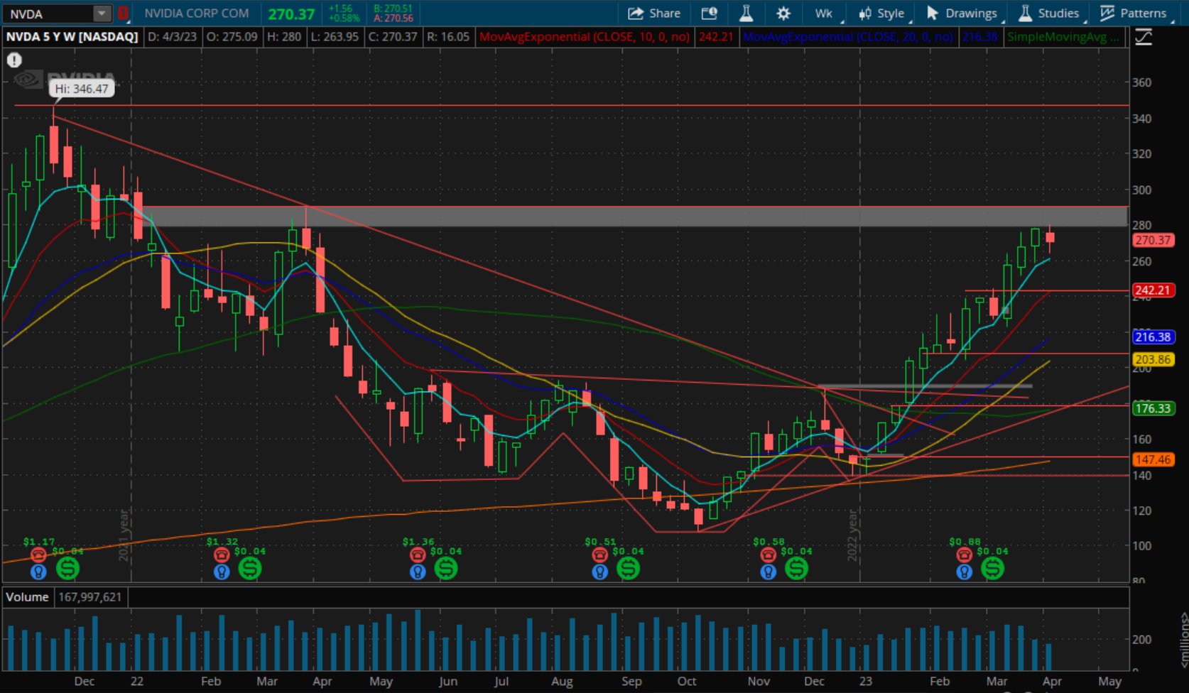1189x693 pixels.
Task: Click the dividend dollar icon near $1.36
Action: tap(446, 568)
